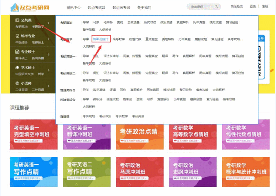
Task: Select 二外日语 under 小语种
Action: [x=38, y=90]
